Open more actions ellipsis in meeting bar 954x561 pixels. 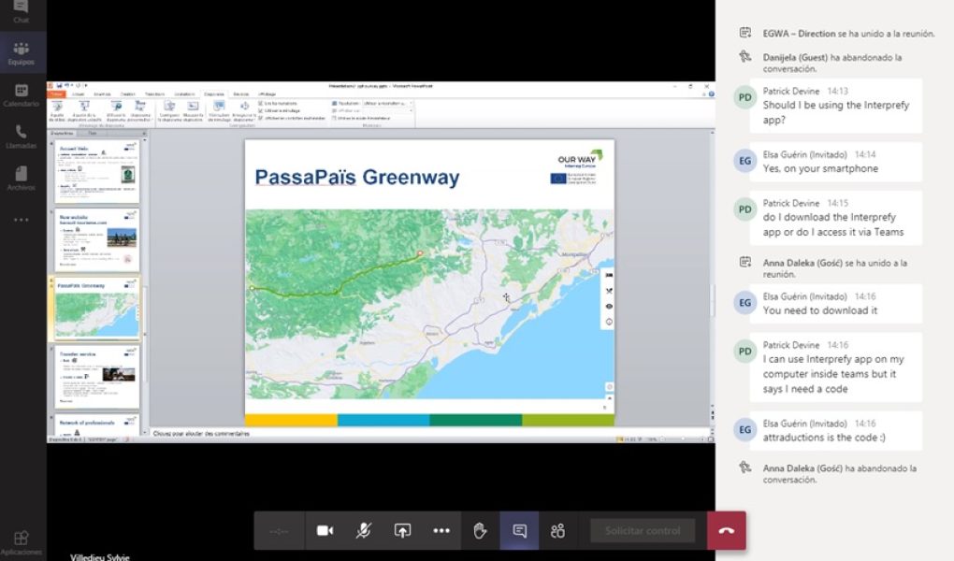pyautogui.click(x=441, y=531)
